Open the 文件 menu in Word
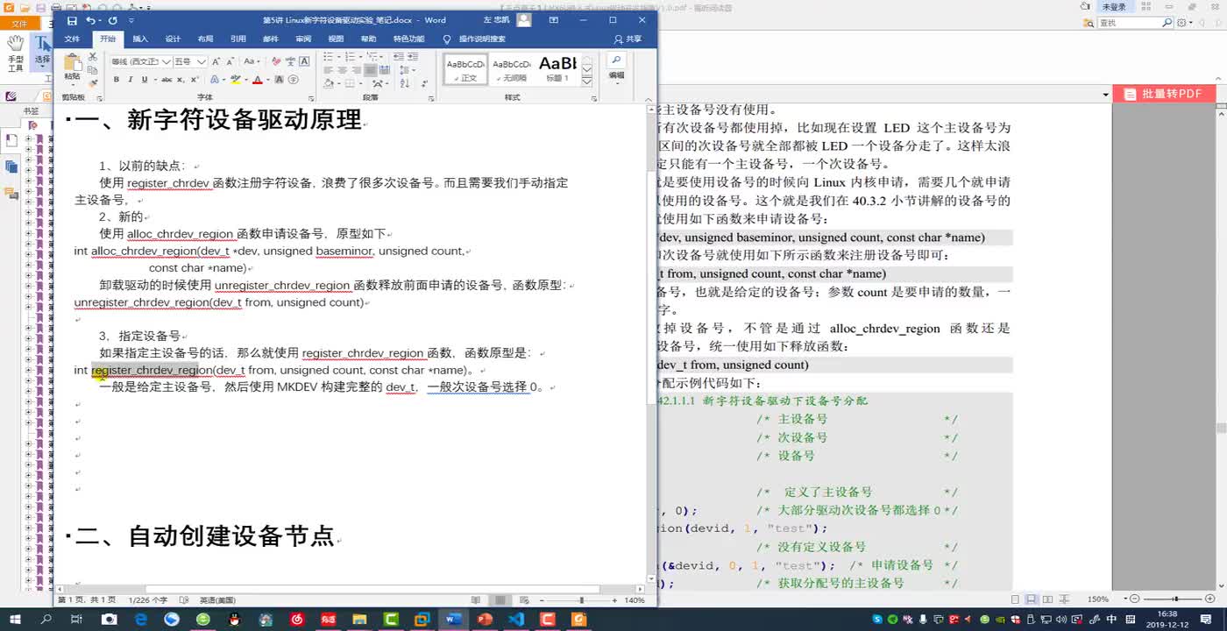 point(72,39)
